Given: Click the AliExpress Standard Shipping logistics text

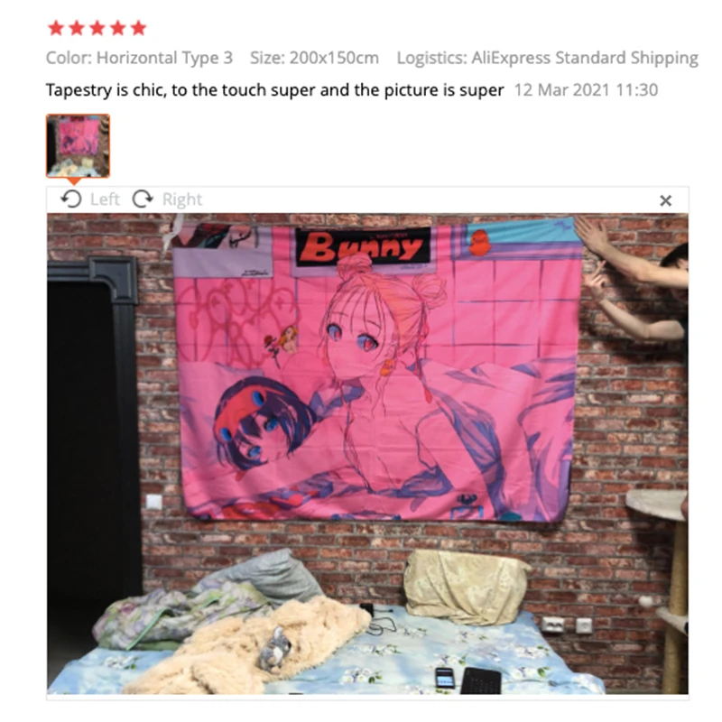Looking at the screenshot, I should click(x=548, y=58).
